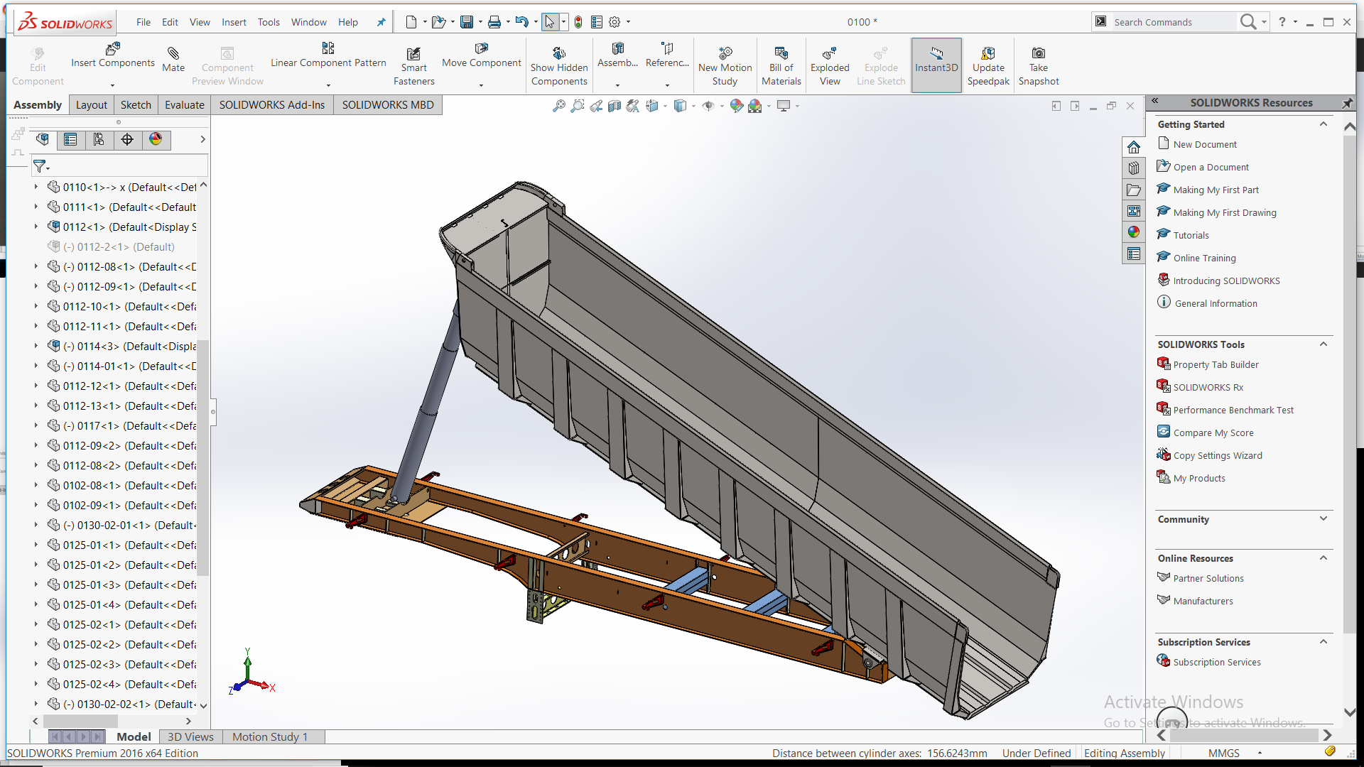Screen dimensions: 1364x767
Task: Open the Move Component dropdown arrow
Action: pyautogui.click(x=481, y=85)
